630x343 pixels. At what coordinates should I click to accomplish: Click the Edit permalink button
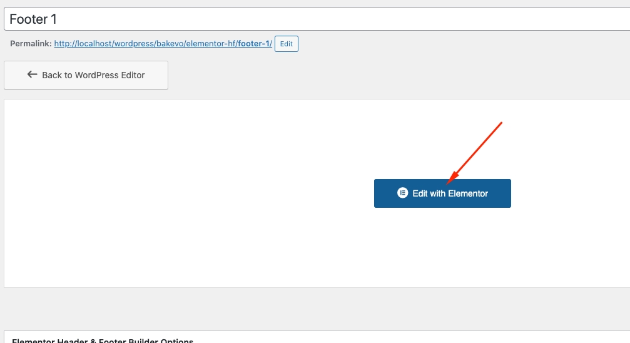tap(287, 44)
